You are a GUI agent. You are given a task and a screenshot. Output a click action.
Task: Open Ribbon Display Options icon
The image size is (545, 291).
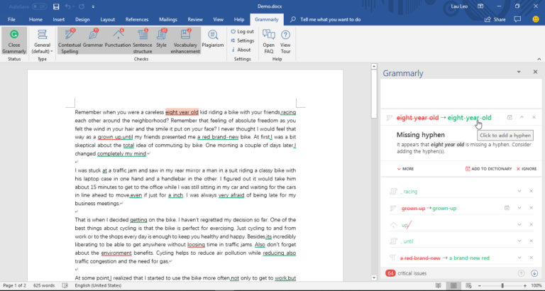480,6
